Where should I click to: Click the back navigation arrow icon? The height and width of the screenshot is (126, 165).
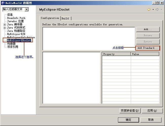(x=149, y=9)
